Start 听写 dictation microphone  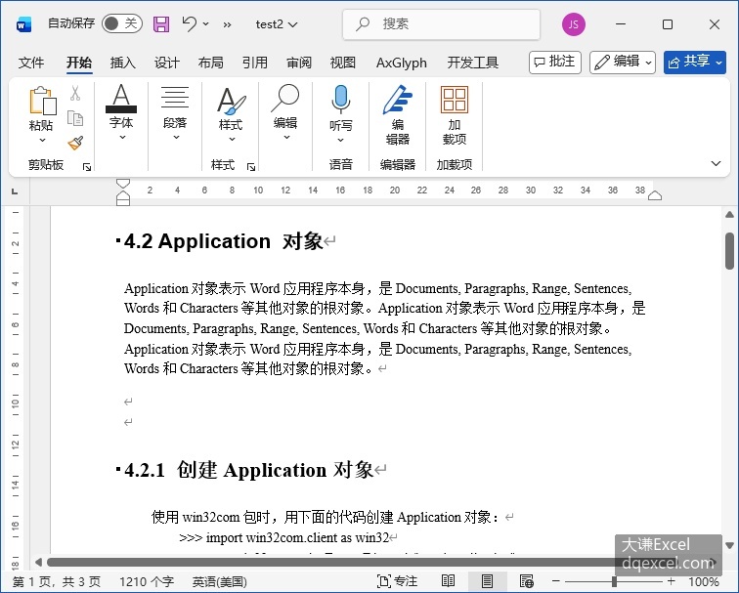click(x=340, y=101)
